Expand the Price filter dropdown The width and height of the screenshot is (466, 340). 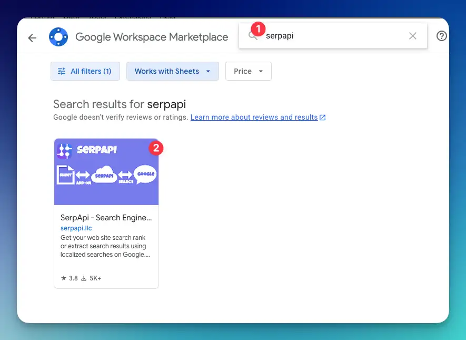249,71
